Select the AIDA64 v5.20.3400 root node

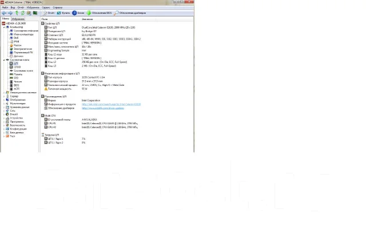[14, 23]
